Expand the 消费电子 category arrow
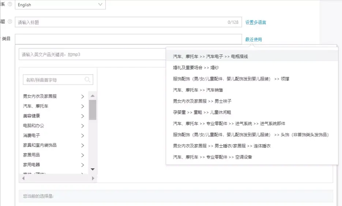This screenshot has height=206, width=342. coord(82,136)
